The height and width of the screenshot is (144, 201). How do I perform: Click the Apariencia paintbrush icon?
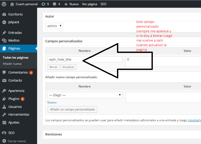4,91
